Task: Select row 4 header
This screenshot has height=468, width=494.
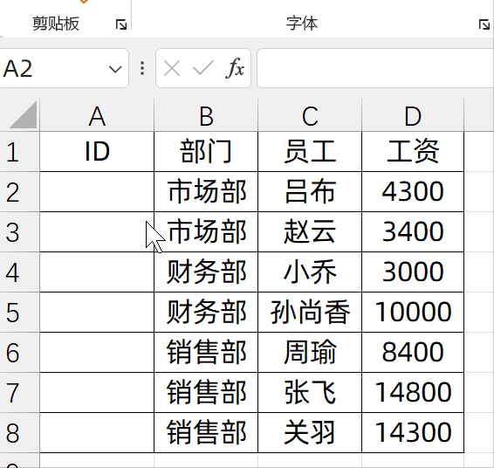Action: 19,272
